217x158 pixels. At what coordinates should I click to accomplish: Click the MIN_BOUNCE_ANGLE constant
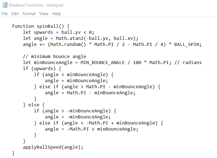pyautogui.click(x=102, y=63)
